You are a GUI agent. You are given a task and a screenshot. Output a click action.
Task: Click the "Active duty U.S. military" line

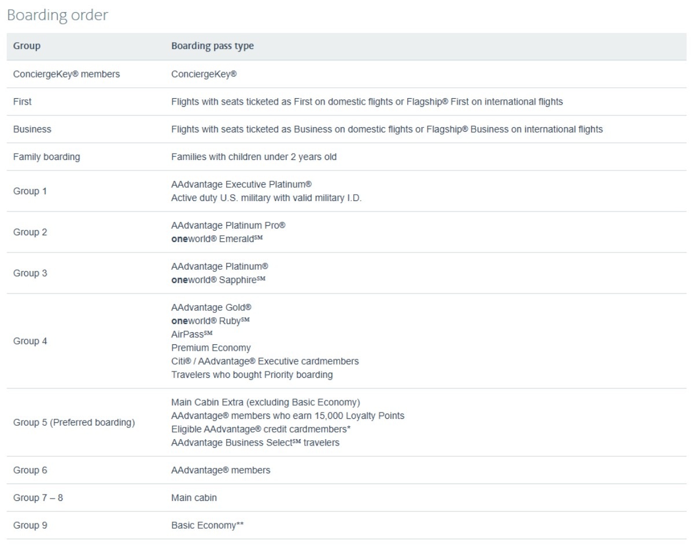pyautogui.click(x=267, y=198)
